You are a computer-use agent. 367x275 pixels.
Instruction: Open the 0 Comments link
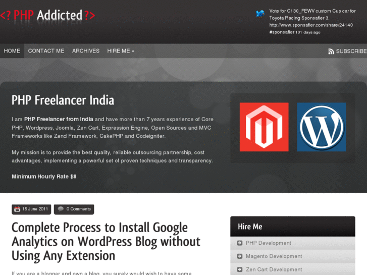pos(74,209)
